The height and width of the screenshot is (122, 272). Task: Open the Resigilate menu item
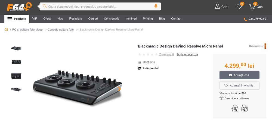coord(76,19)
